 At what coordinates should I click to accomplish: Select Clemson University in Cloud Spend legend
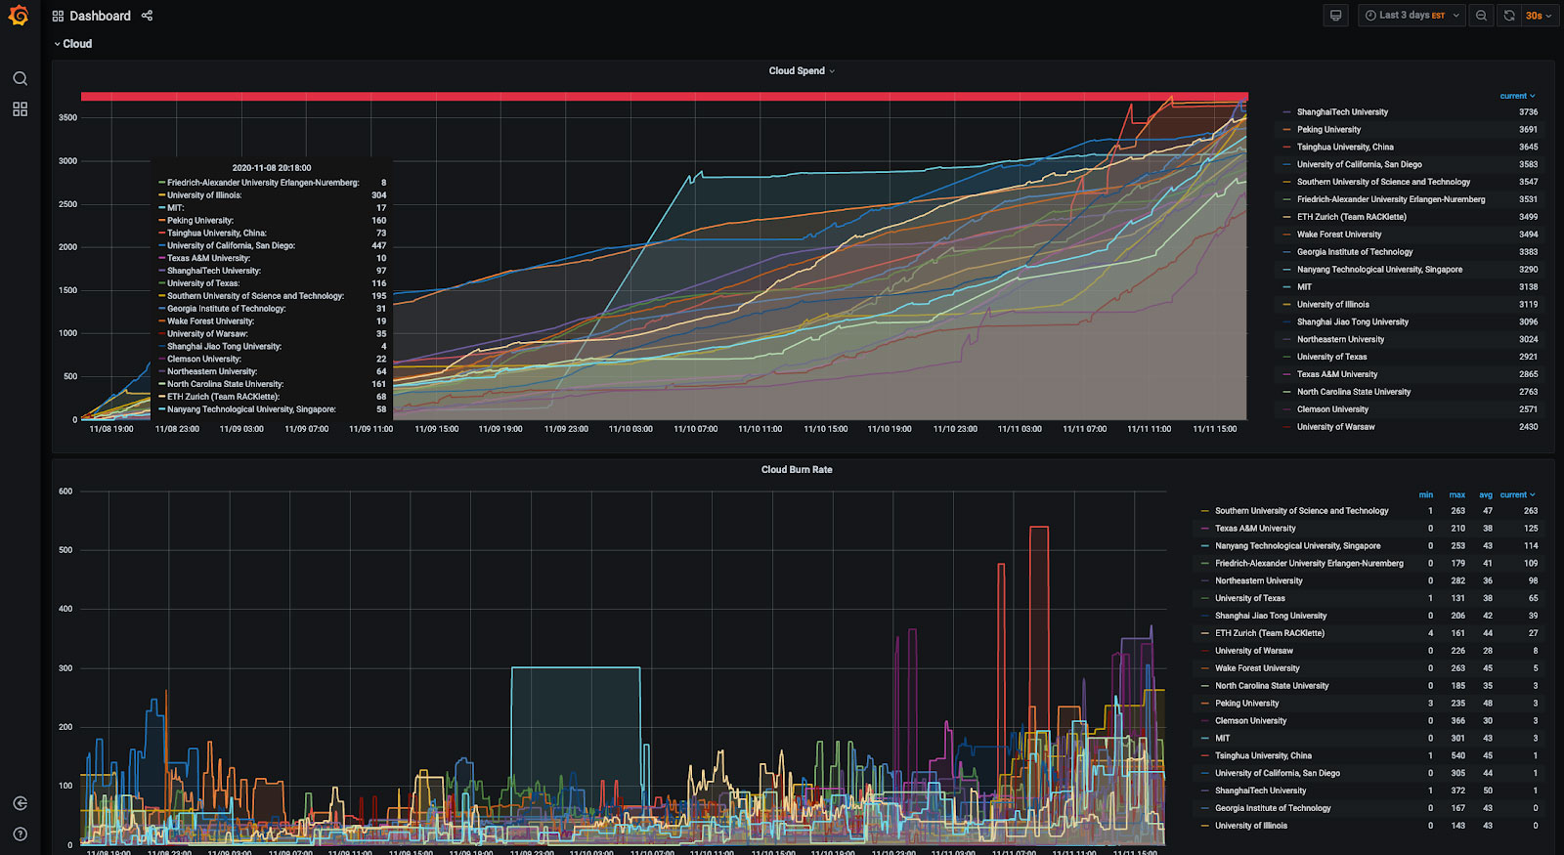[1332, 409]
